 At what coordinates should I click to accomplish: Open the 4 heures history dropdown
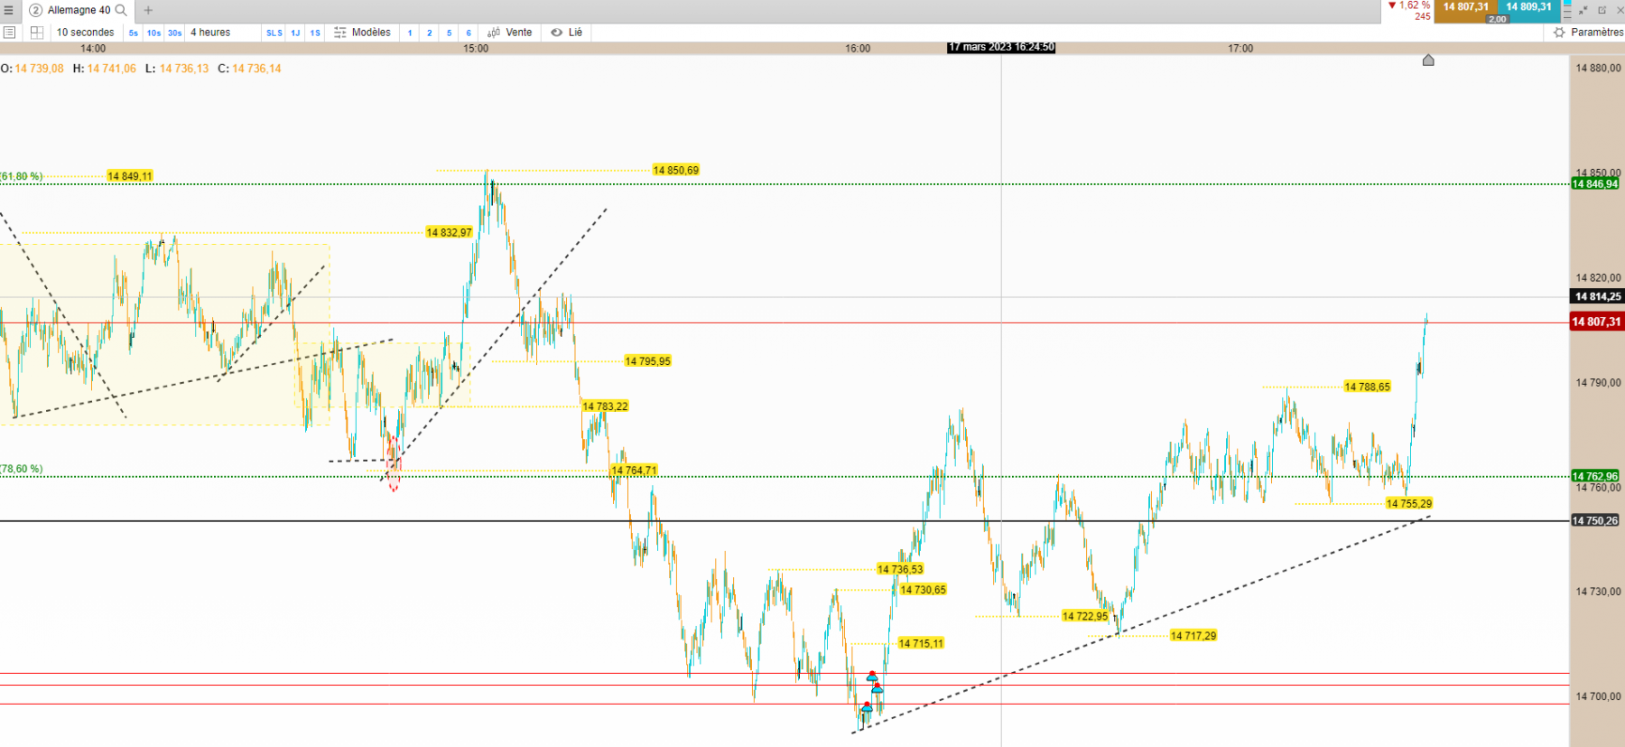(210, 33)
